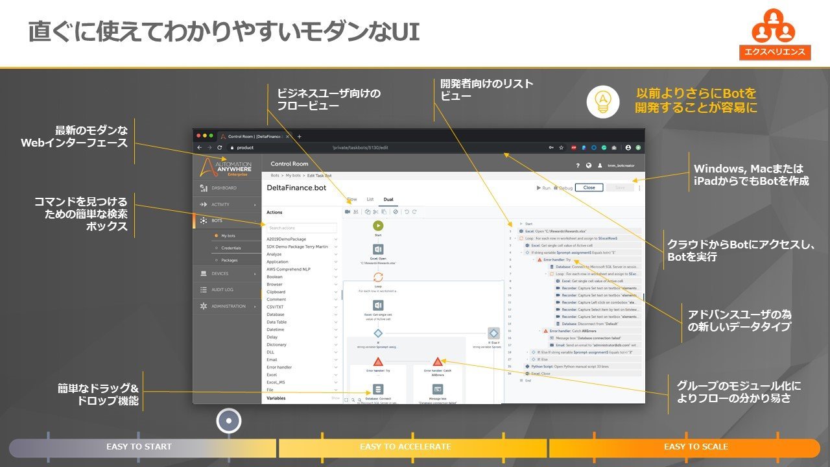Select the Excel Open node in the flow
The image size is (830, 467).
[378, 250]
